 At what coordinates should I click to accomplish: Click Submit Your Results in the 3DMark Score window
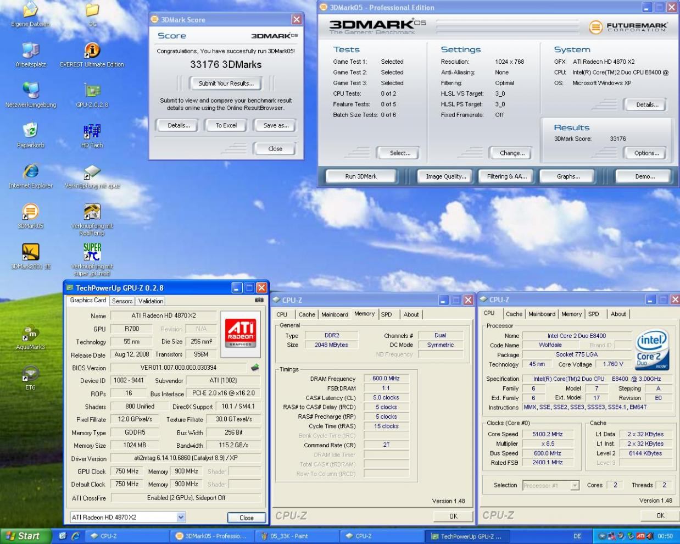click(x=226, y=84)
